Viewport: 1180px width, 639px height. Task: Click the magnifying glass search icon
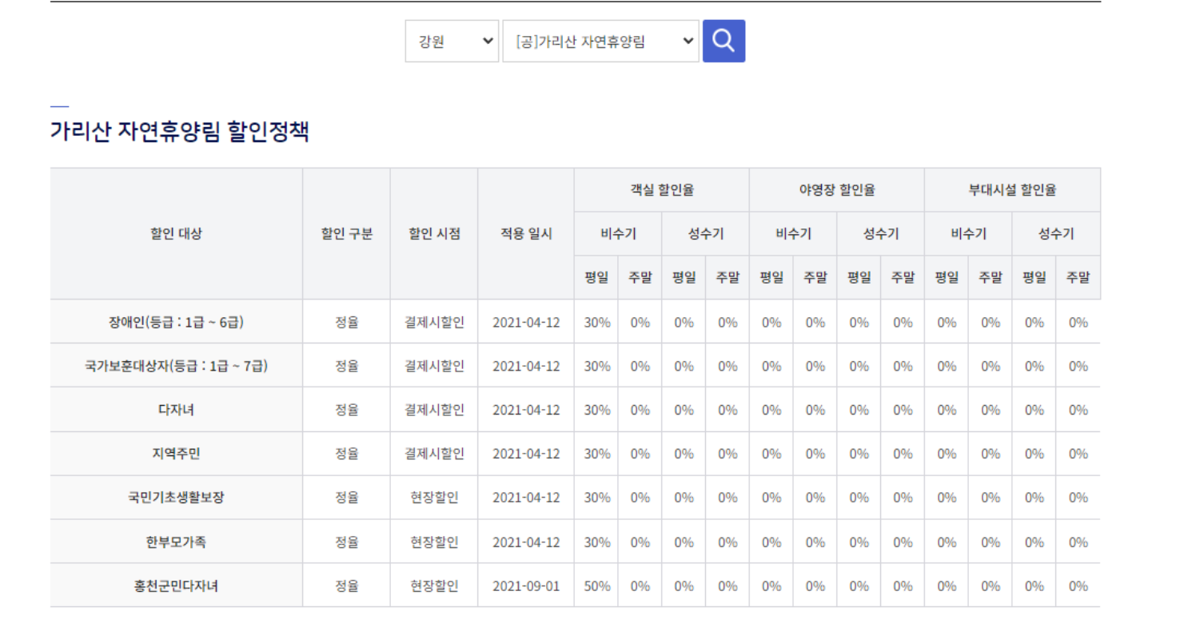point(722,40)
